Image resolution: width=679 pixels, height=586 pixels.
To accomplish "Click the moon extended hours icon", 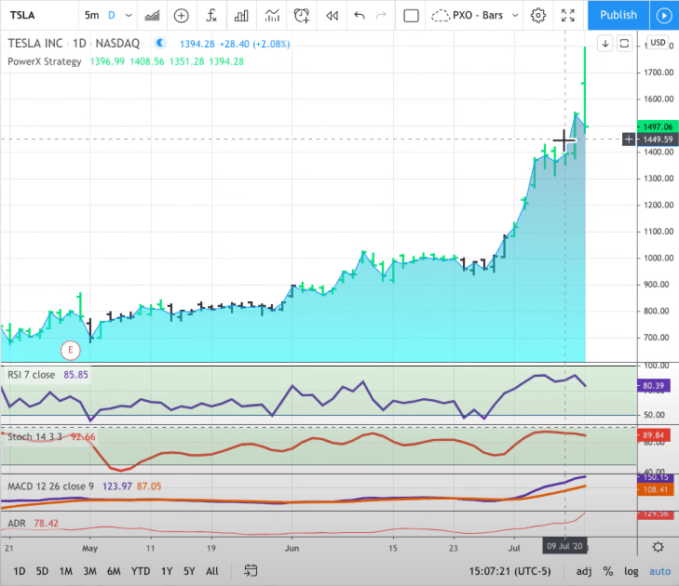I will 160,43.
